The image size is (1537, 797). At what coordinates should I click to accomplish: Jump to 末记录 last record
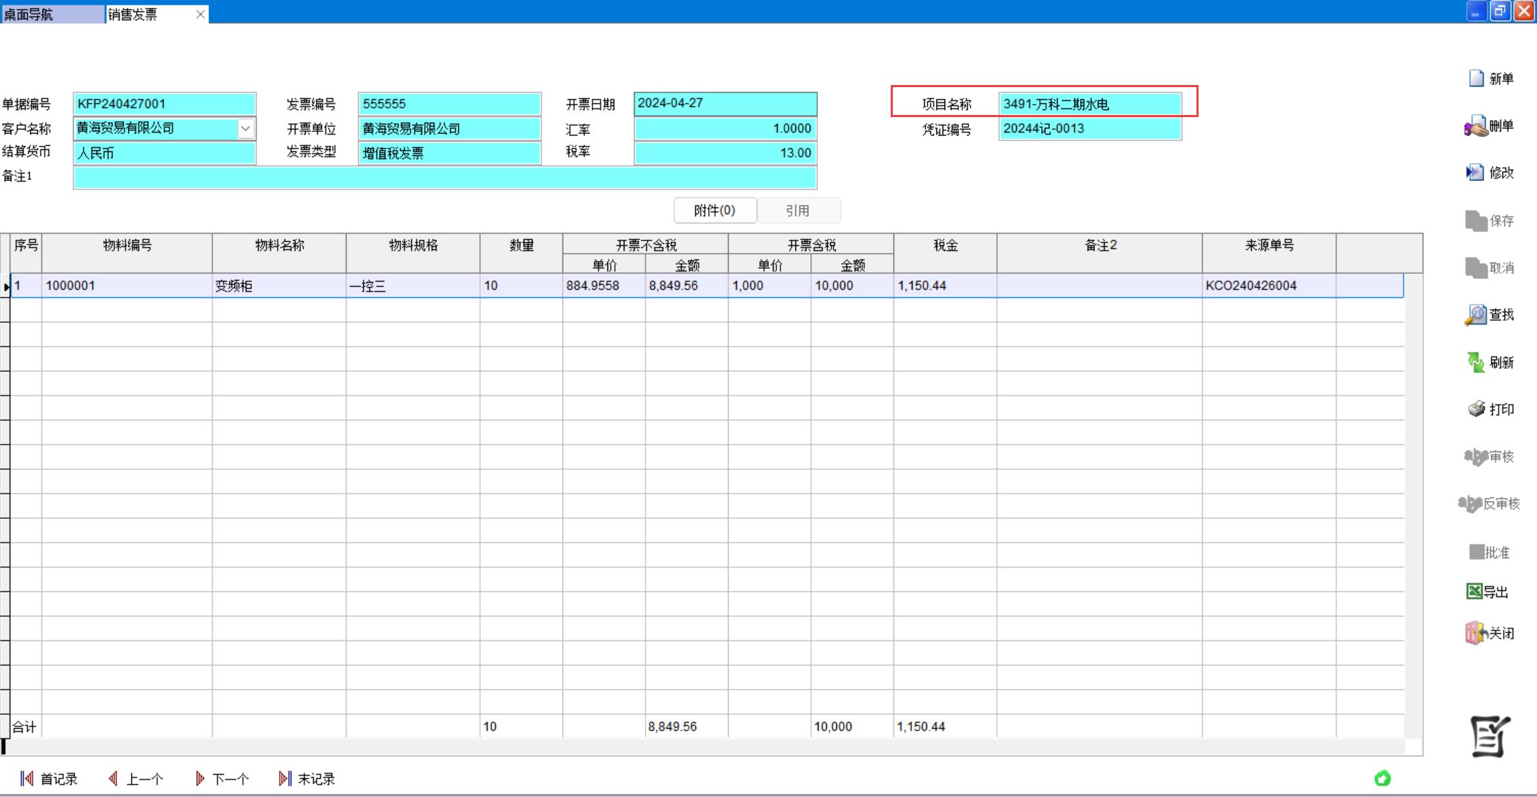[307, 779]
